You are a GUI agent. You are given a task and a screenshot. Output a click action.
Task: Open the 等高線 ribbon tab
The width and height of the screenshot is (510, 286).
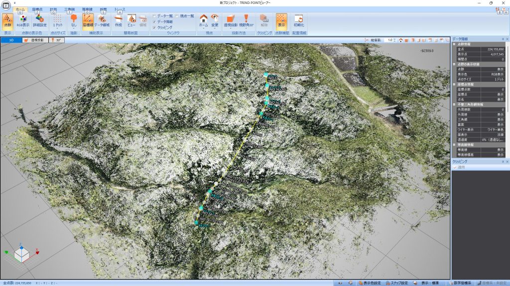tap(86, 9)
